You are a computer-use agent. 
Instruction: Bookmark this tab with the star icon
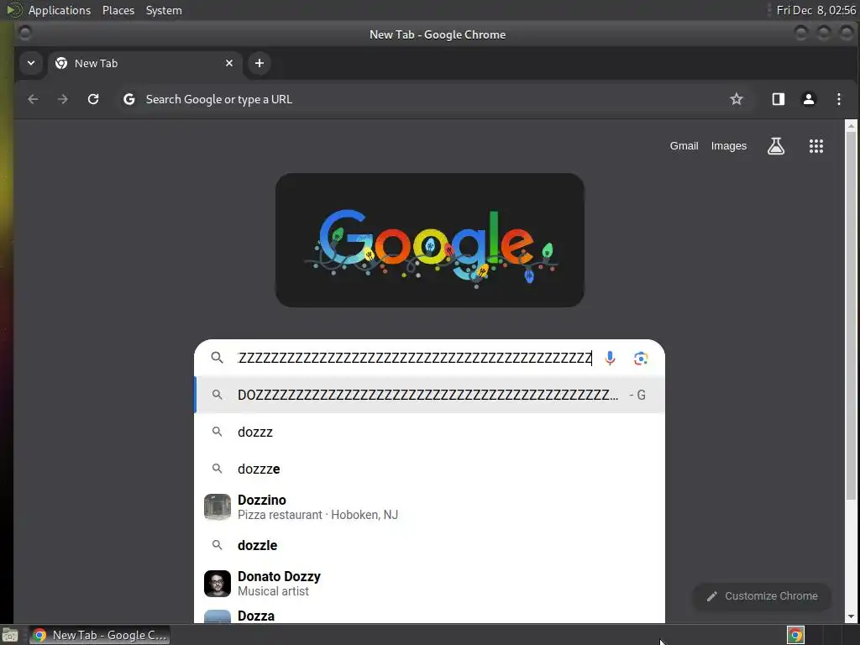[x=736, y=99]
